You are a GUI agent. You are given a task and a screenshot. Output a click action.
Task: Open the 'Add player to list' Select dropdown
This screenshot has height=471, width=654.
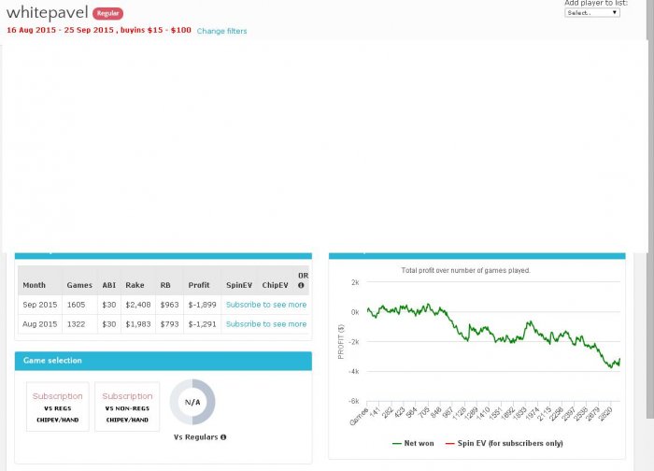[x=591, y=13]
